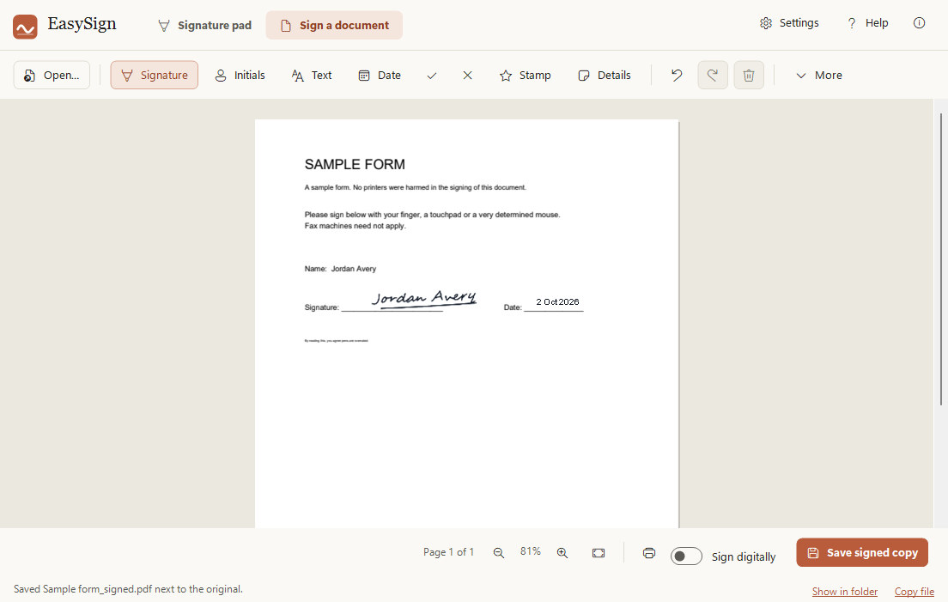Image resolution: width=948 pixels, height=602 pixels.
Task: Open Settings
Action: point(790,23)
